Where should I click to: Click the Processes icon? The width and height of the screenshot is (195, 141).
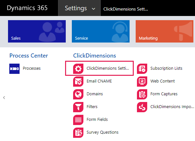tap(14, 69)
